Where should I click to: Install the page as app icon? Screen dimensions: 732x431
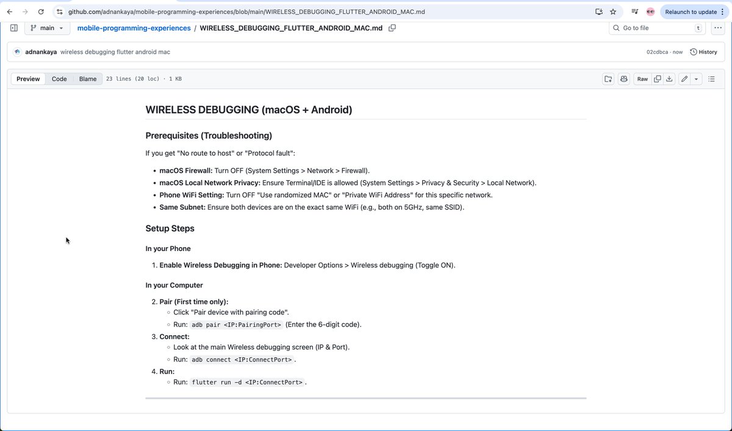(x=599, y=12)
